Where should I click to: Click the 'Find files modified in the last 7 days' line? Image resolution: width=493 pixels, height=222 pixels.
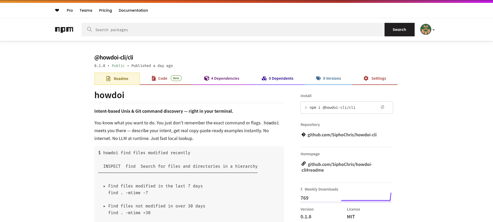(155, 186)
